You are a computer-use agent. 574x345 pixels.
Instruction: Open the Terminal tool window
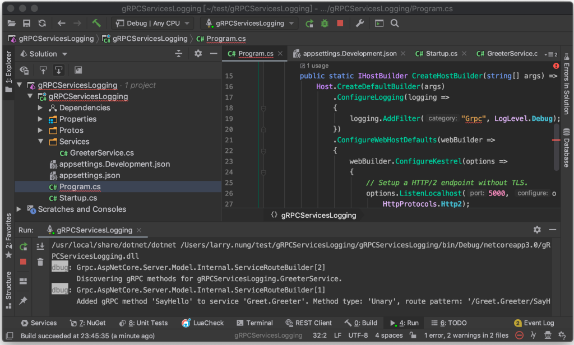(x=255, y=323)
